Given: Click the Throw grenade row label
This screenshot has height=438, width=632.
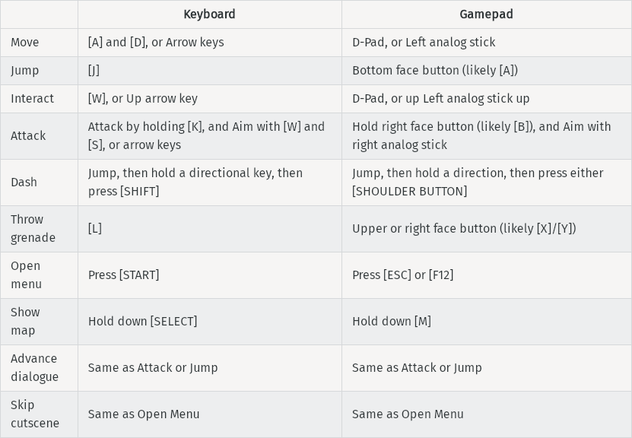Looking at the screenshot, I should [x=33, y=229].
